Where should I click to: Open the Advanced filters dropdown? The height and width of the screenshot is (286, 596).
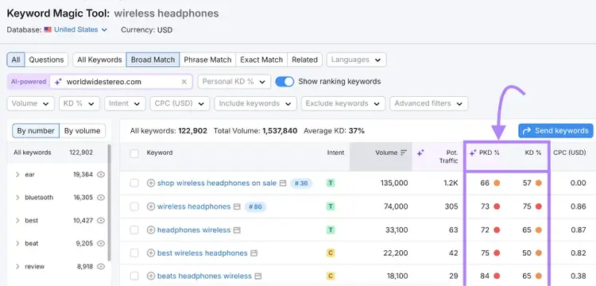(x=429, y=103)
